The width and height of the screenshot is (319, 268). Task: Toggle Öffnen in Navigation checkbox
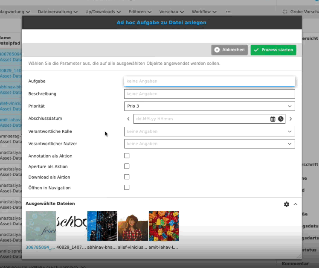pyautogui.click(x=127, y=187)
